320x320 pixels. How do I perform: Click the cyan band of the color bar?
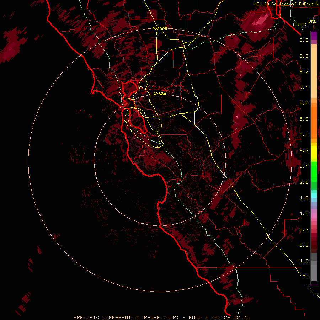point(314,195)
